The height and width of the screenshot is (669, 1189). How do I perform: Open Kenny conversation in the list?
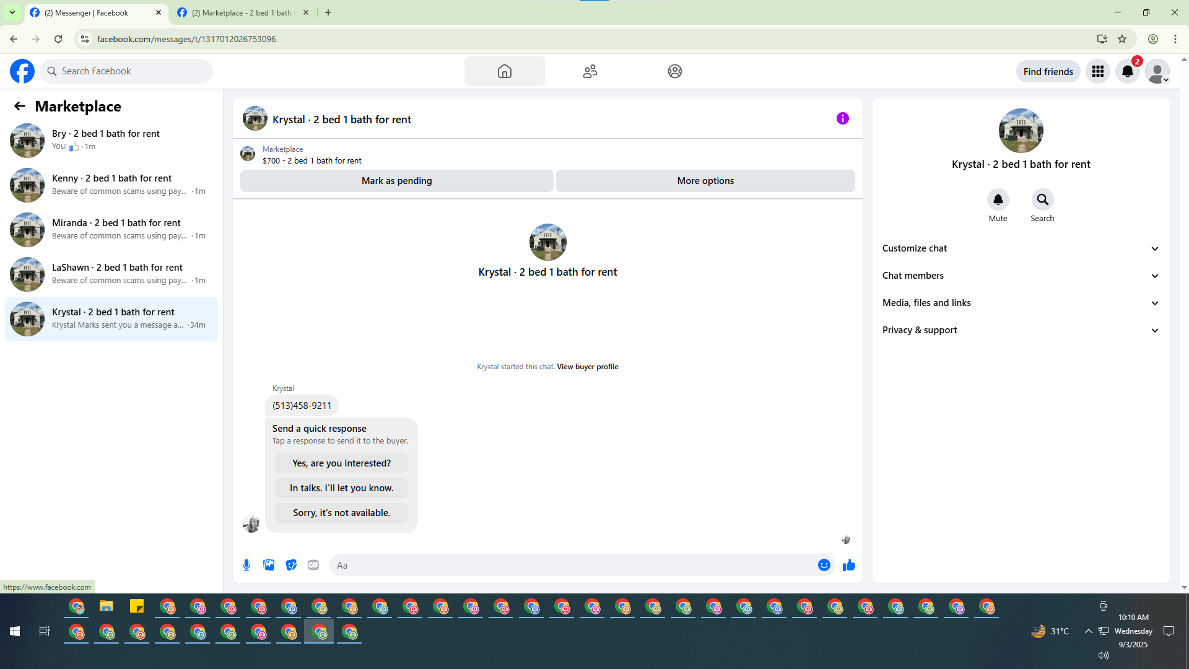[x=111, y=185]
